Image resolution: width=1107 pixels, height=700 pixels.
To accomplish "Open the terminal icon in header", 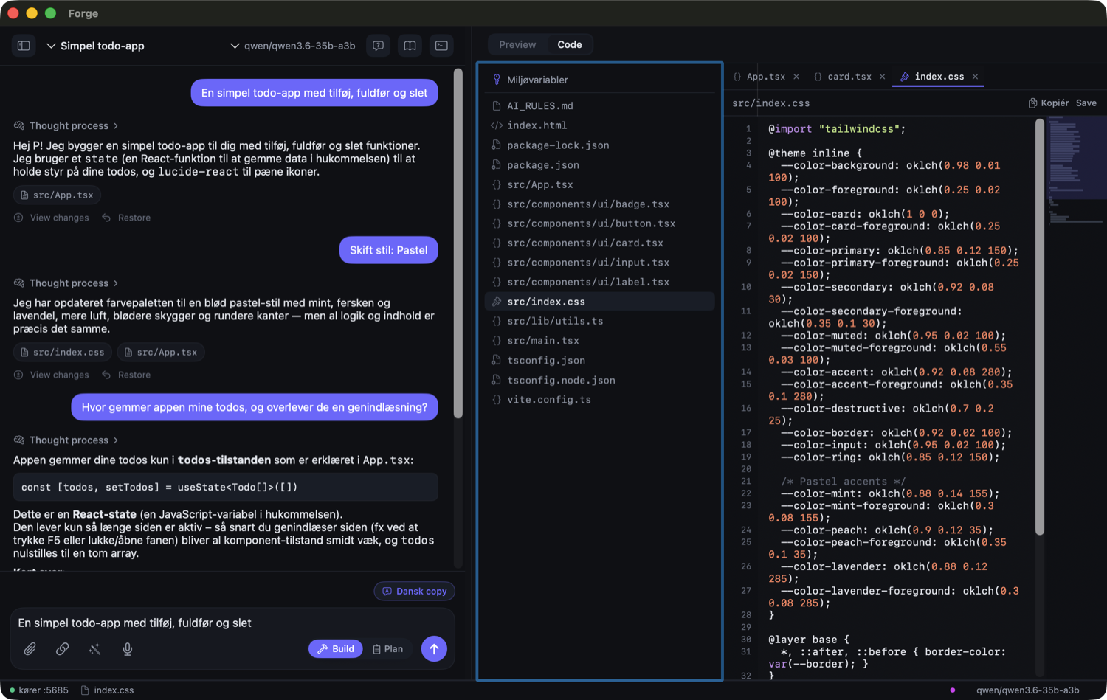I will 441,46.
